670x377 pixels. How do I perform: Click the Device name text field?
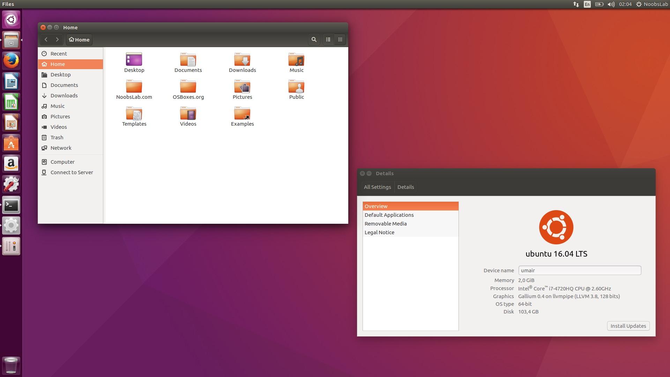click(x=579, y=271)
